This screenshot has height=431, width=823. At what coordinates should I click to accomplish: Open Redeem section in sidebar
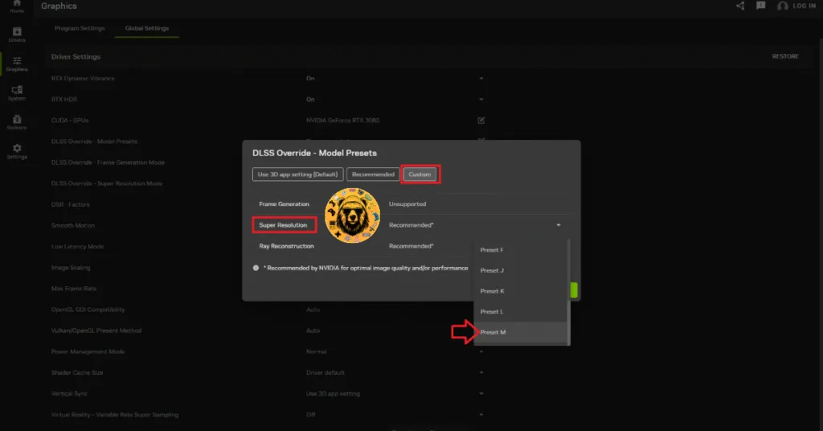(x=17, y=122)
